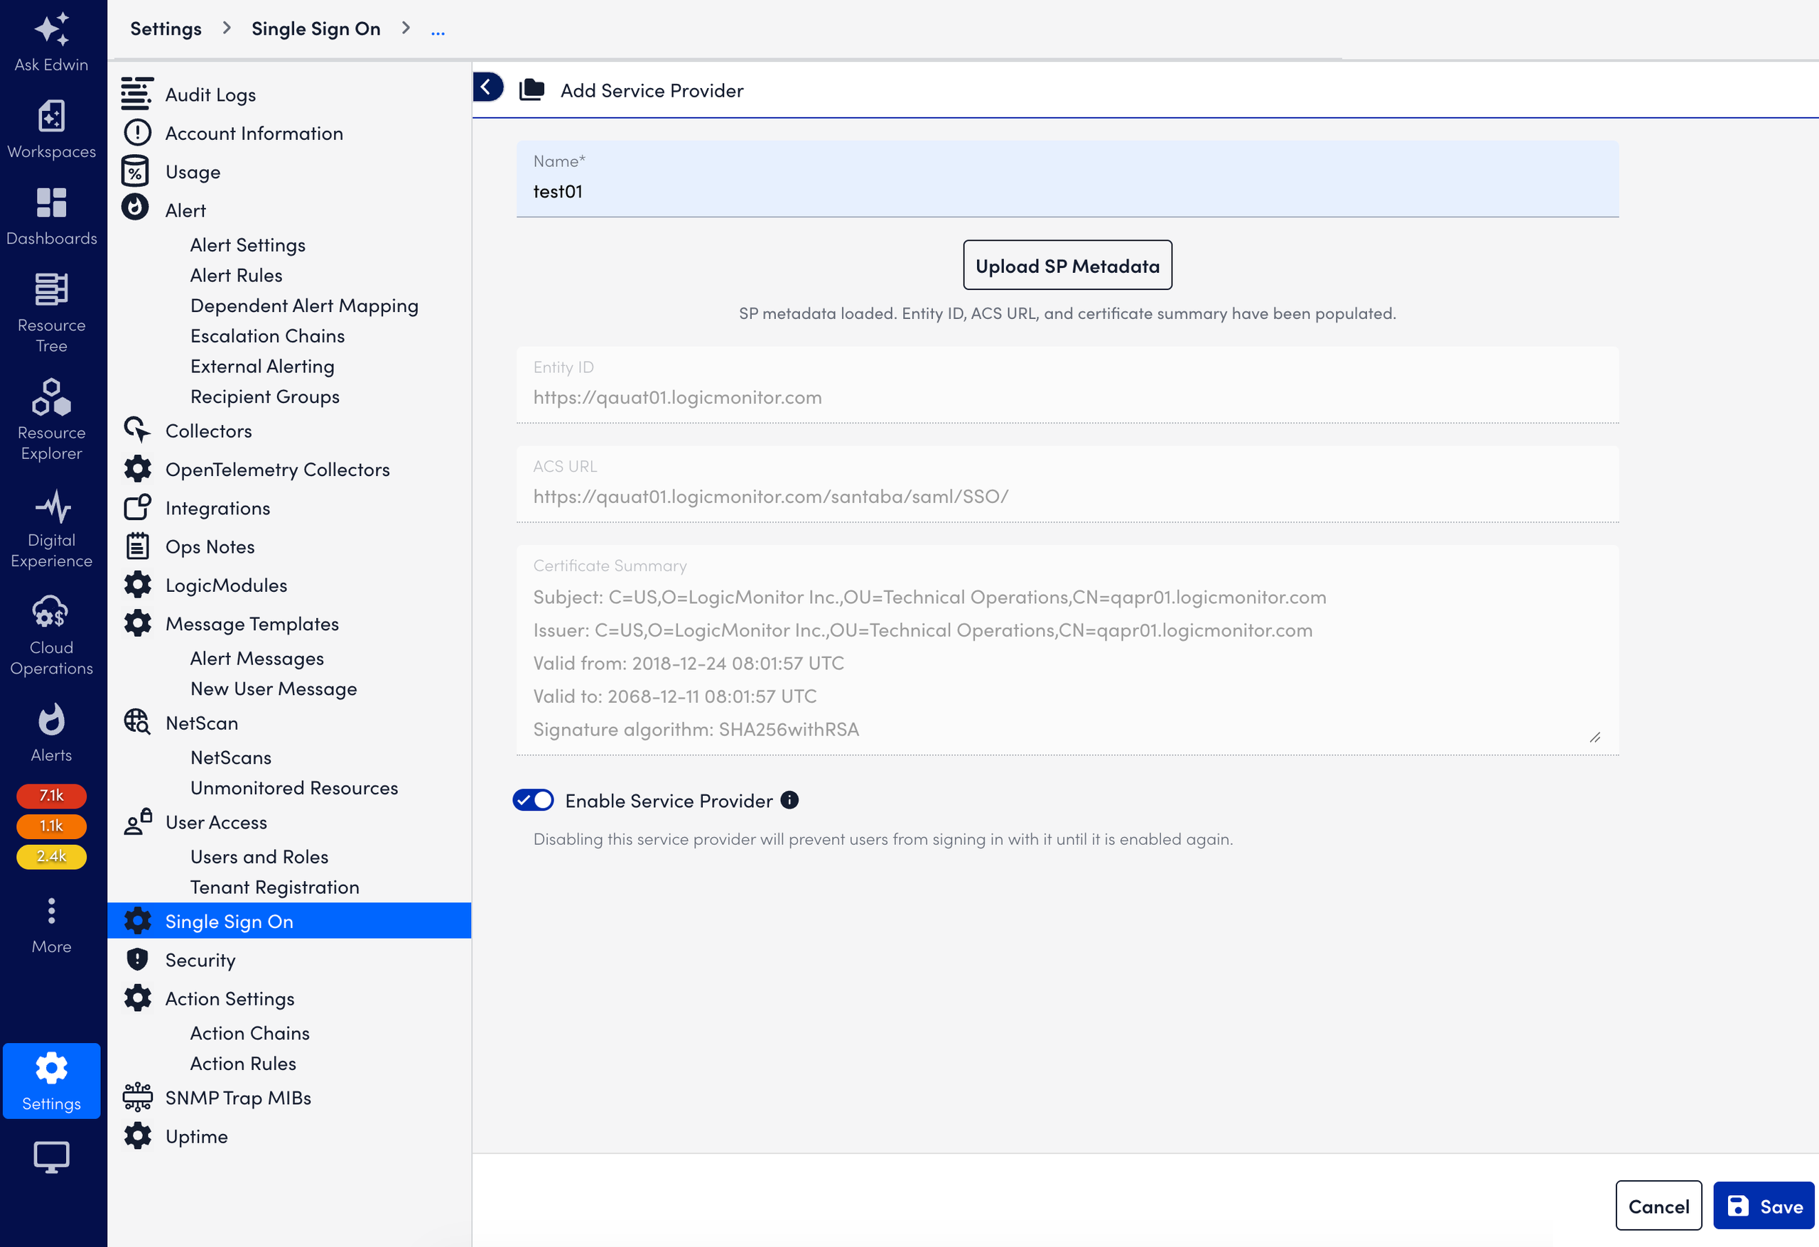Open the Alerts page
This screenshot has height=1247, width=1819.
[x=52, y=733]
